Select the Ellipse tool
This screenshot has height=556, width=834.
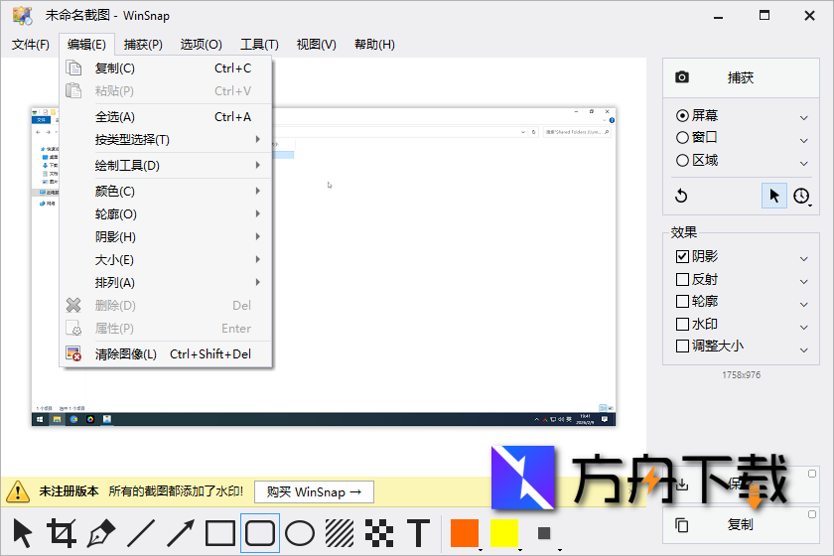(300, 533)
